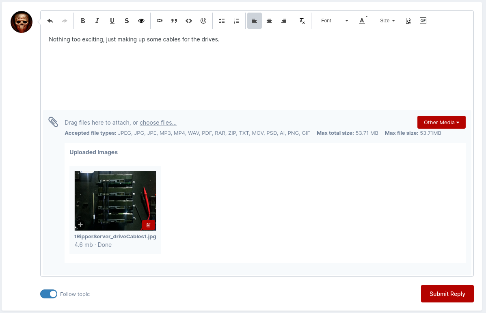Click the undo arrow icon
The image size is (486, 313).
point(50,21)
